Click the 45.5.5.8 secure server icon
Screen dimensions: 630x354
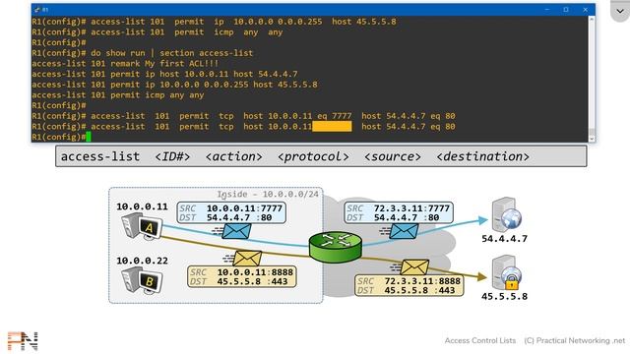506,272
